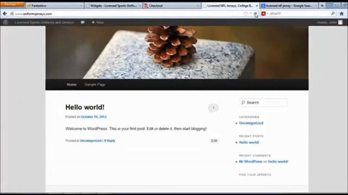Open the Uncategorized category in sidebar
The width and height of the screenshot is (348, 195).
(251, 123)
